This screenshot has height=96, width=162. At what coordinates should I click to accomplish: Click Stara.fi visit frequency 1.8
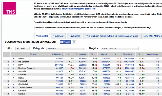pyautogui.click(x=158, y=94)
